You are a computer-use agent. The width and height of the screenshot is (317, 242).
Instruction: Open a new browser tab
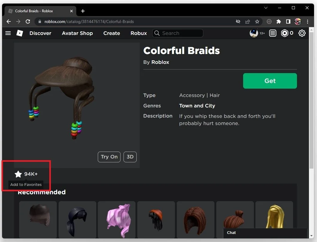[83, 11]
